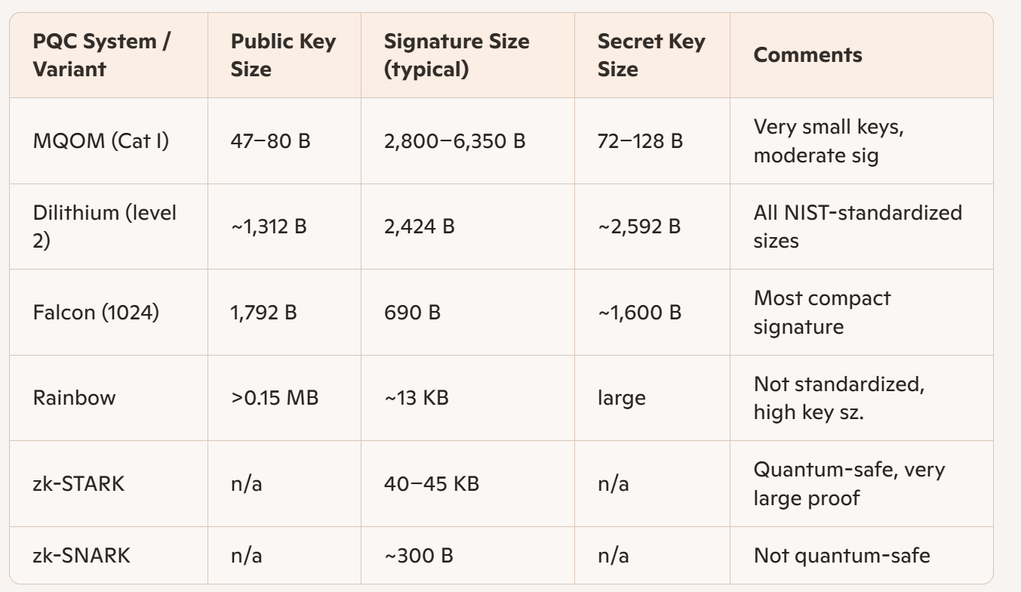This screenshot has height=592, width=1021.
Task: Click the "Public Key Size" column header
Action: pos(283,55)
